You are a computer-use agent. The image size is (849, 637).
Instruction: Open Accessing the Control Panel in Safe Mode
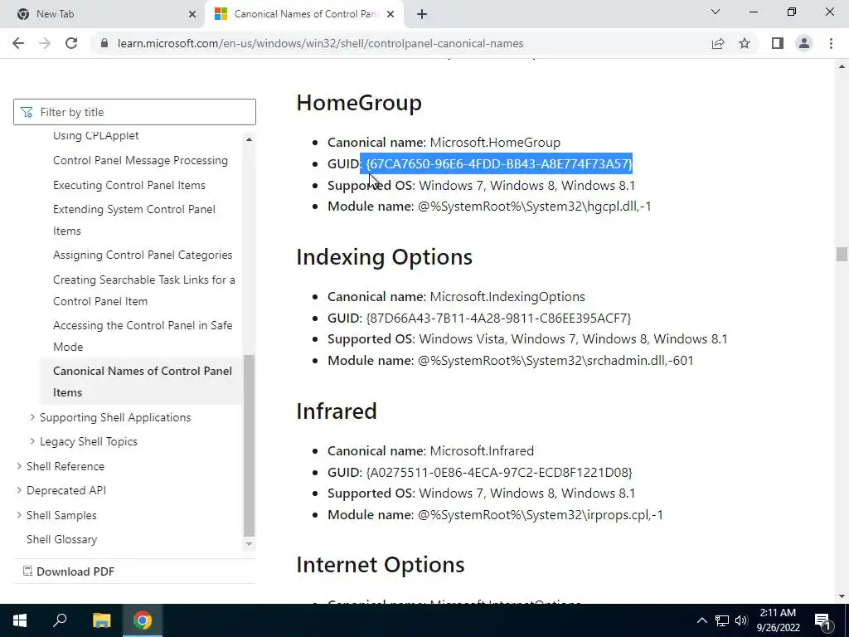pos(143,336)
